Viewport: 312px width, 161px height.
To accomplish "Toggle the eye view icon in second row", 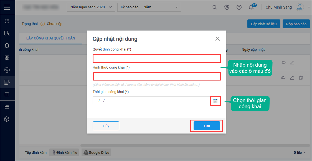I will (x=283, y=78).
